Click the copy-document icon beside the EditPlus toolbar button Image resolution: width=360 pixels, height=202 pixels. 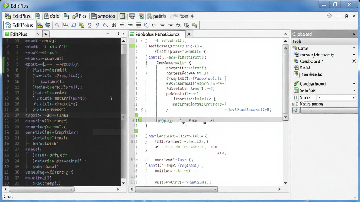[x=38, y=16]
